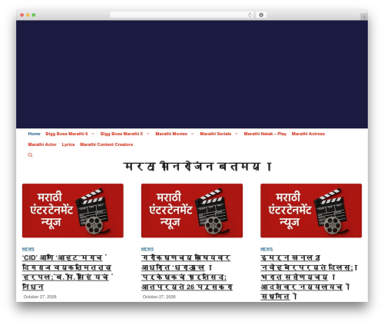
Task: Open Marathi Content Creators page
Action: click(106, 144)
